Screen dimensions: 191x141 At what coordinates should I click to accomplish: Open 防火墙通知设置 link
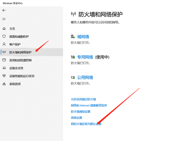[x=81, y=112]
